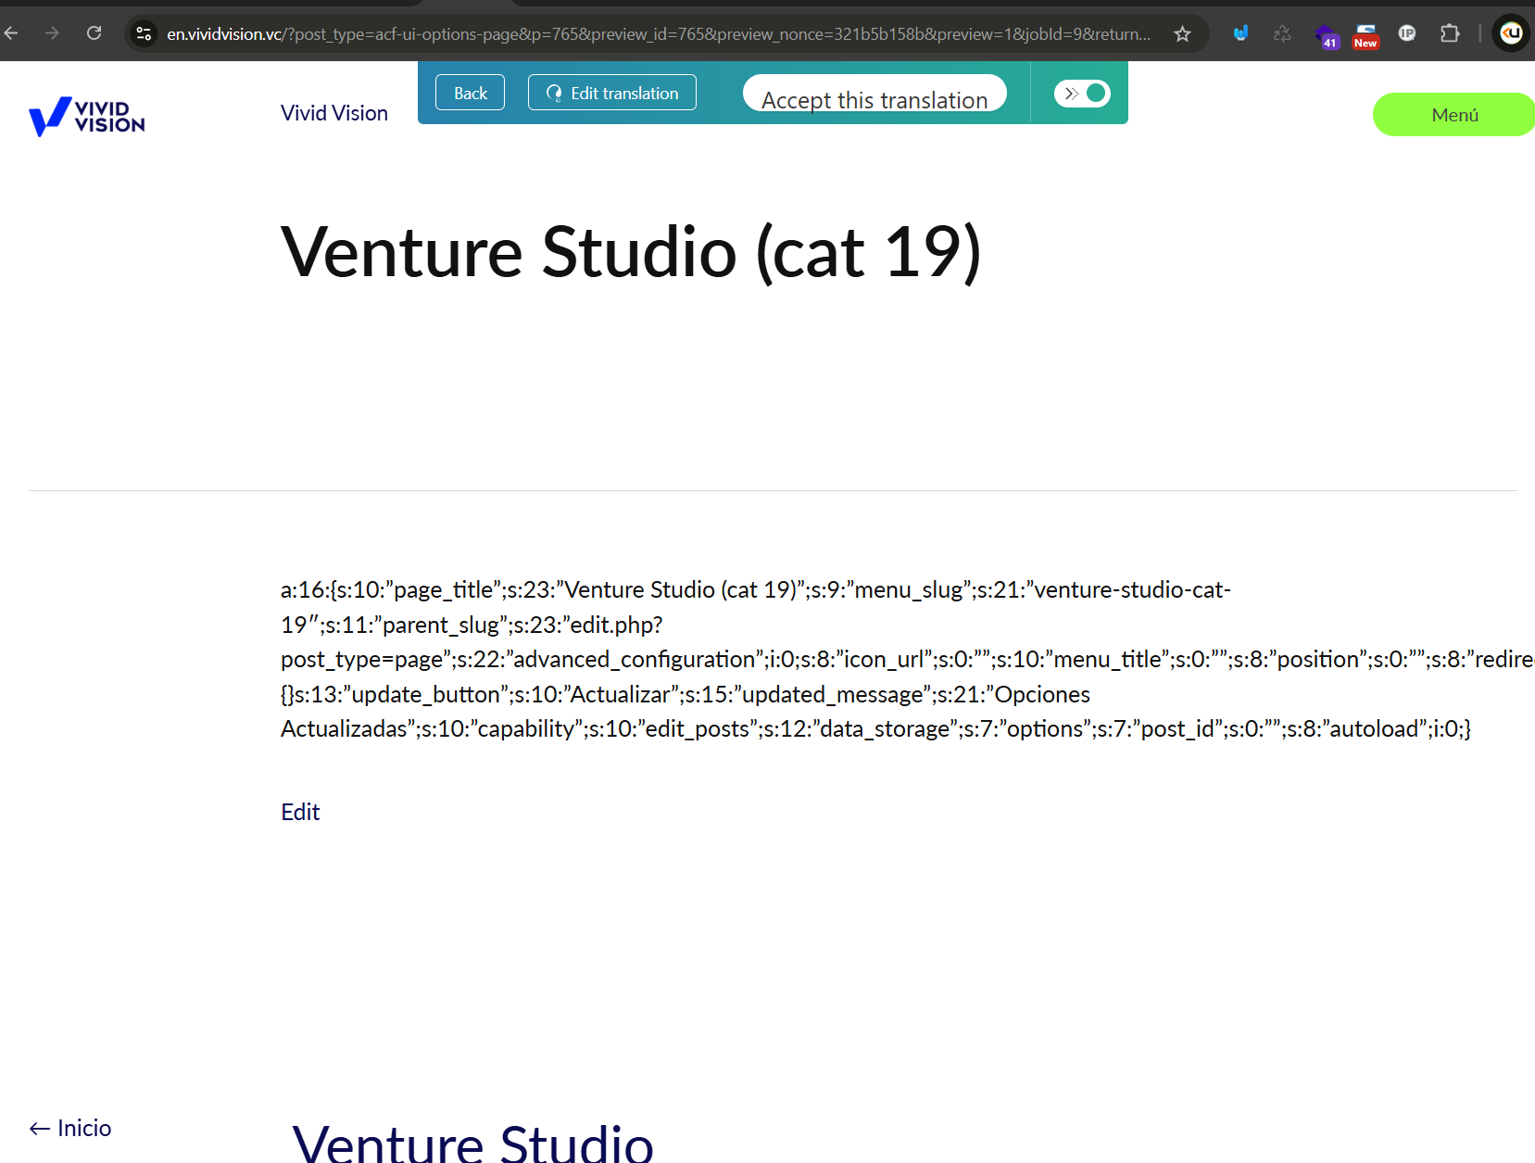Open site information icon in address bar
Viewport: 1535px width, 1163px height.
click(x=144, y=33)
